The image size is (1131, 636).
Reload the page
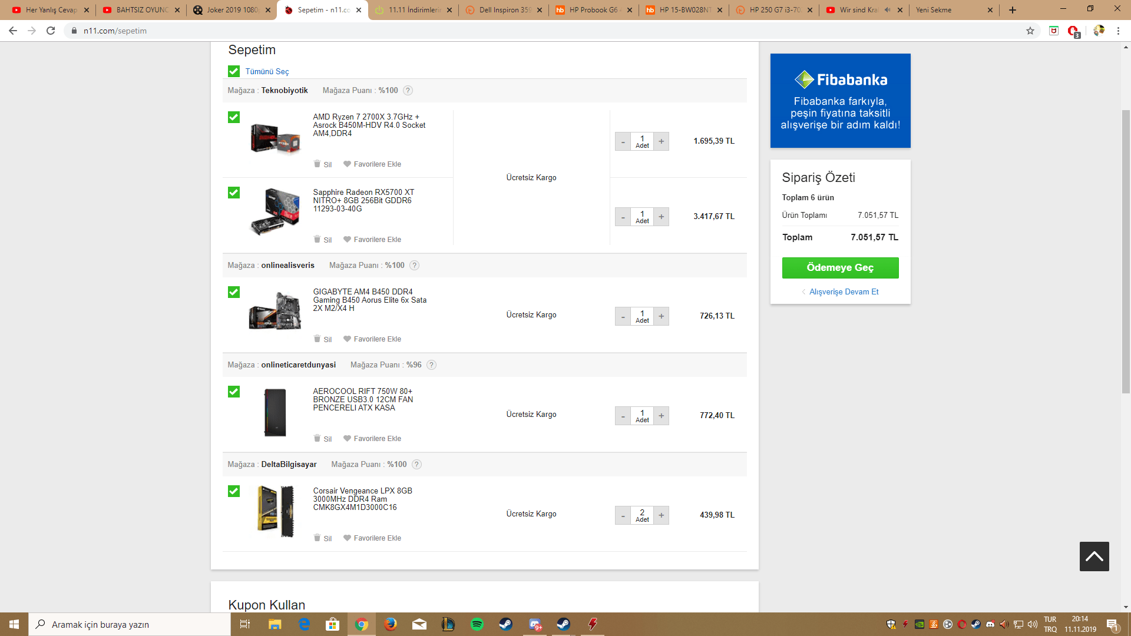point(51,31)
